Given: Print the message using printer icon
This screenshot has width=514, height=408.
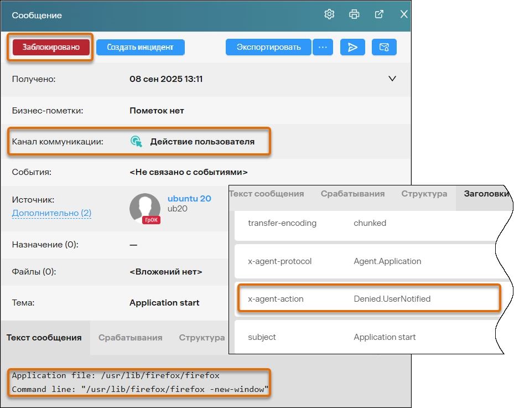Looking at the screenshot, I should 354,15.
